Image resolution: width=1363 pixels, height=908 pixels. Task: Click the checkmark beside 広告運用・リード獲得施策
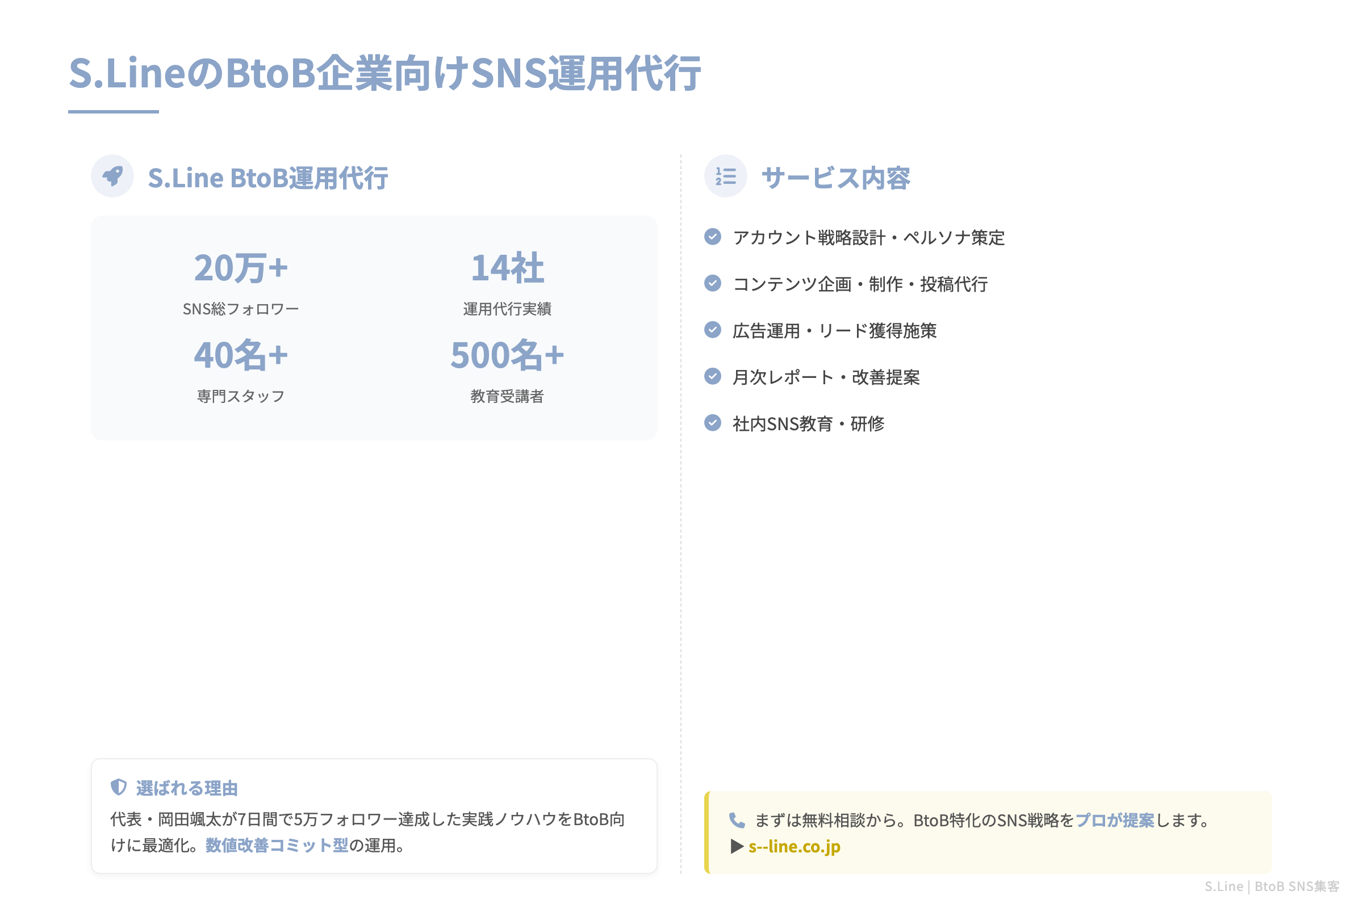[712, 330]
